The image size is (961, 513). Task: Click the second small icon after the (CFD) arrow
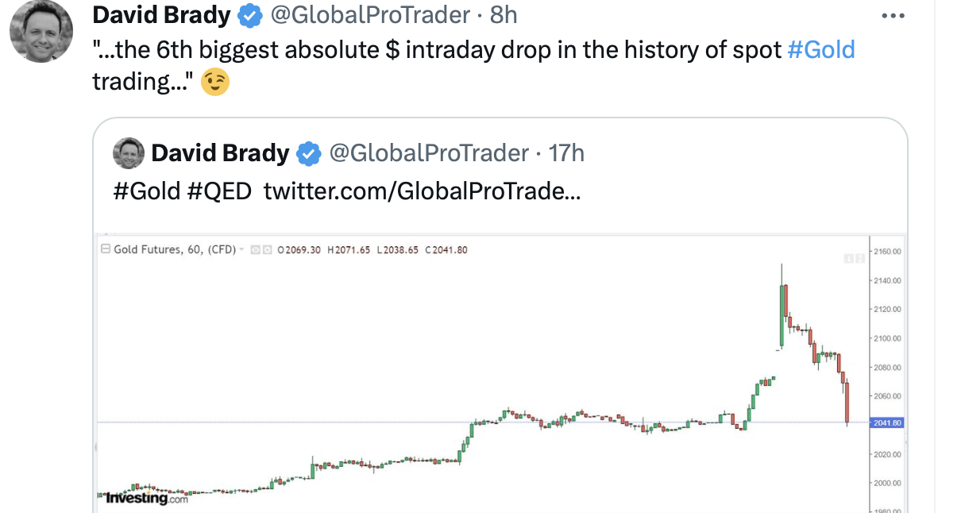pyautogui.click(x=266, y=250)
